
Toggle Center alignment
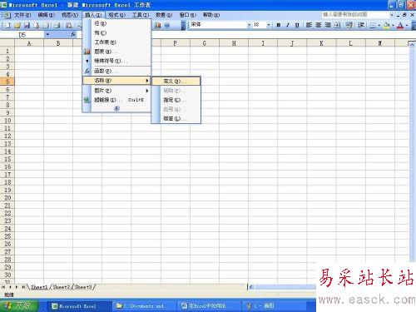click(x=319, y=25)
